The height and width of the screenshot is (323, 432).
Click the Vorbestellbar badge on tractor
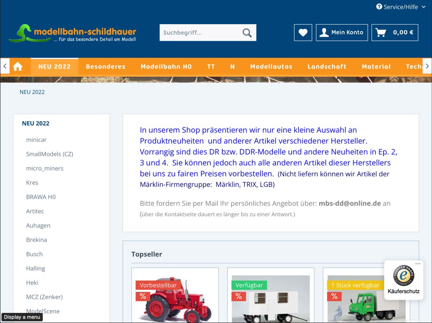(158, 285)
